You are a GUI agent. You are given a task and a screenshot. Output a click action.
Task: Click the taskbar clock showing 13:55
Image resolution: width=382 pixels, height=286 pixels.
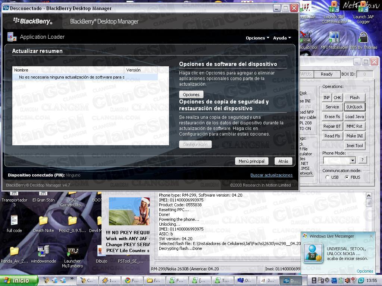371,281
